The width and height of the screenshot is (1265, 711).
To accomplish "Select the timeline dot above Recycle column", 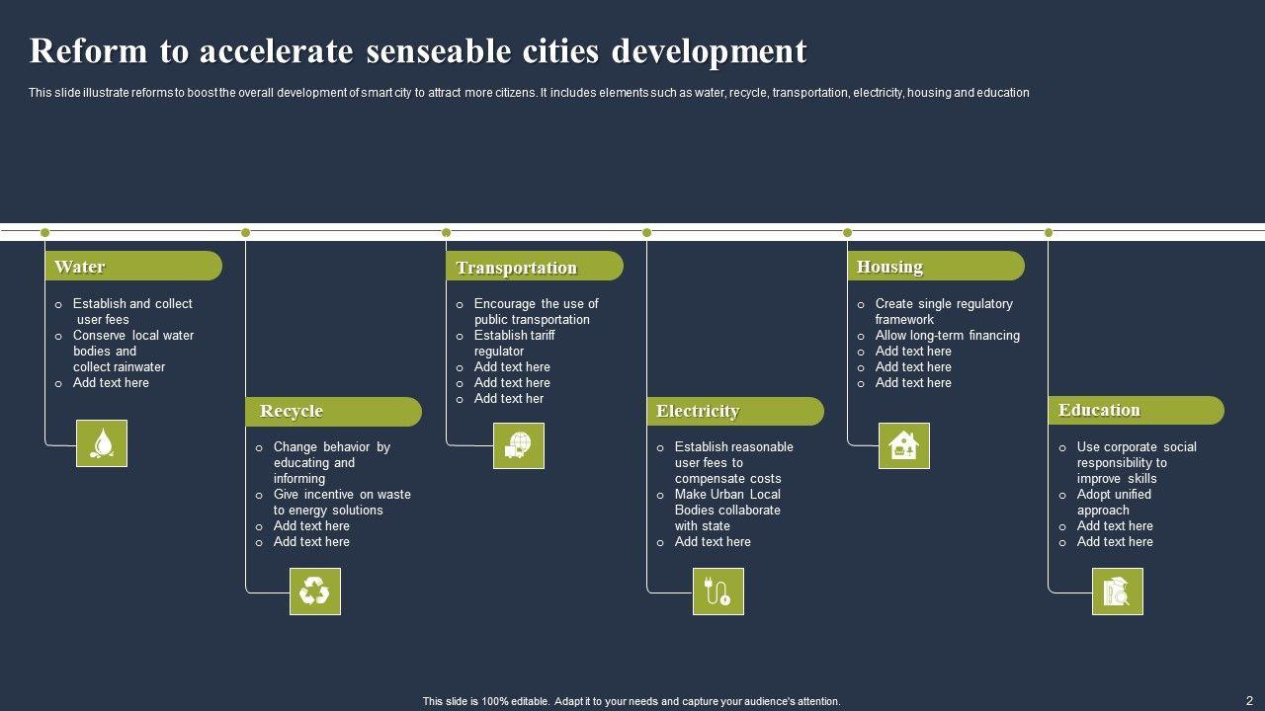I will pyautogui.click(x=245, y=233).
